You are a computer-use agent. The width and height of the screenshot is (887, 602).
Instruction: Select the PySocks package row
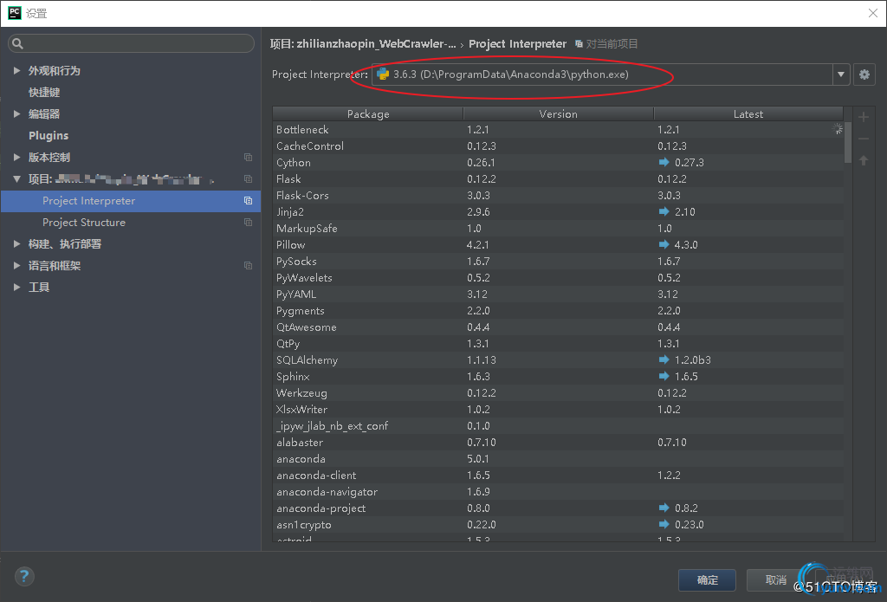[558, 261]
